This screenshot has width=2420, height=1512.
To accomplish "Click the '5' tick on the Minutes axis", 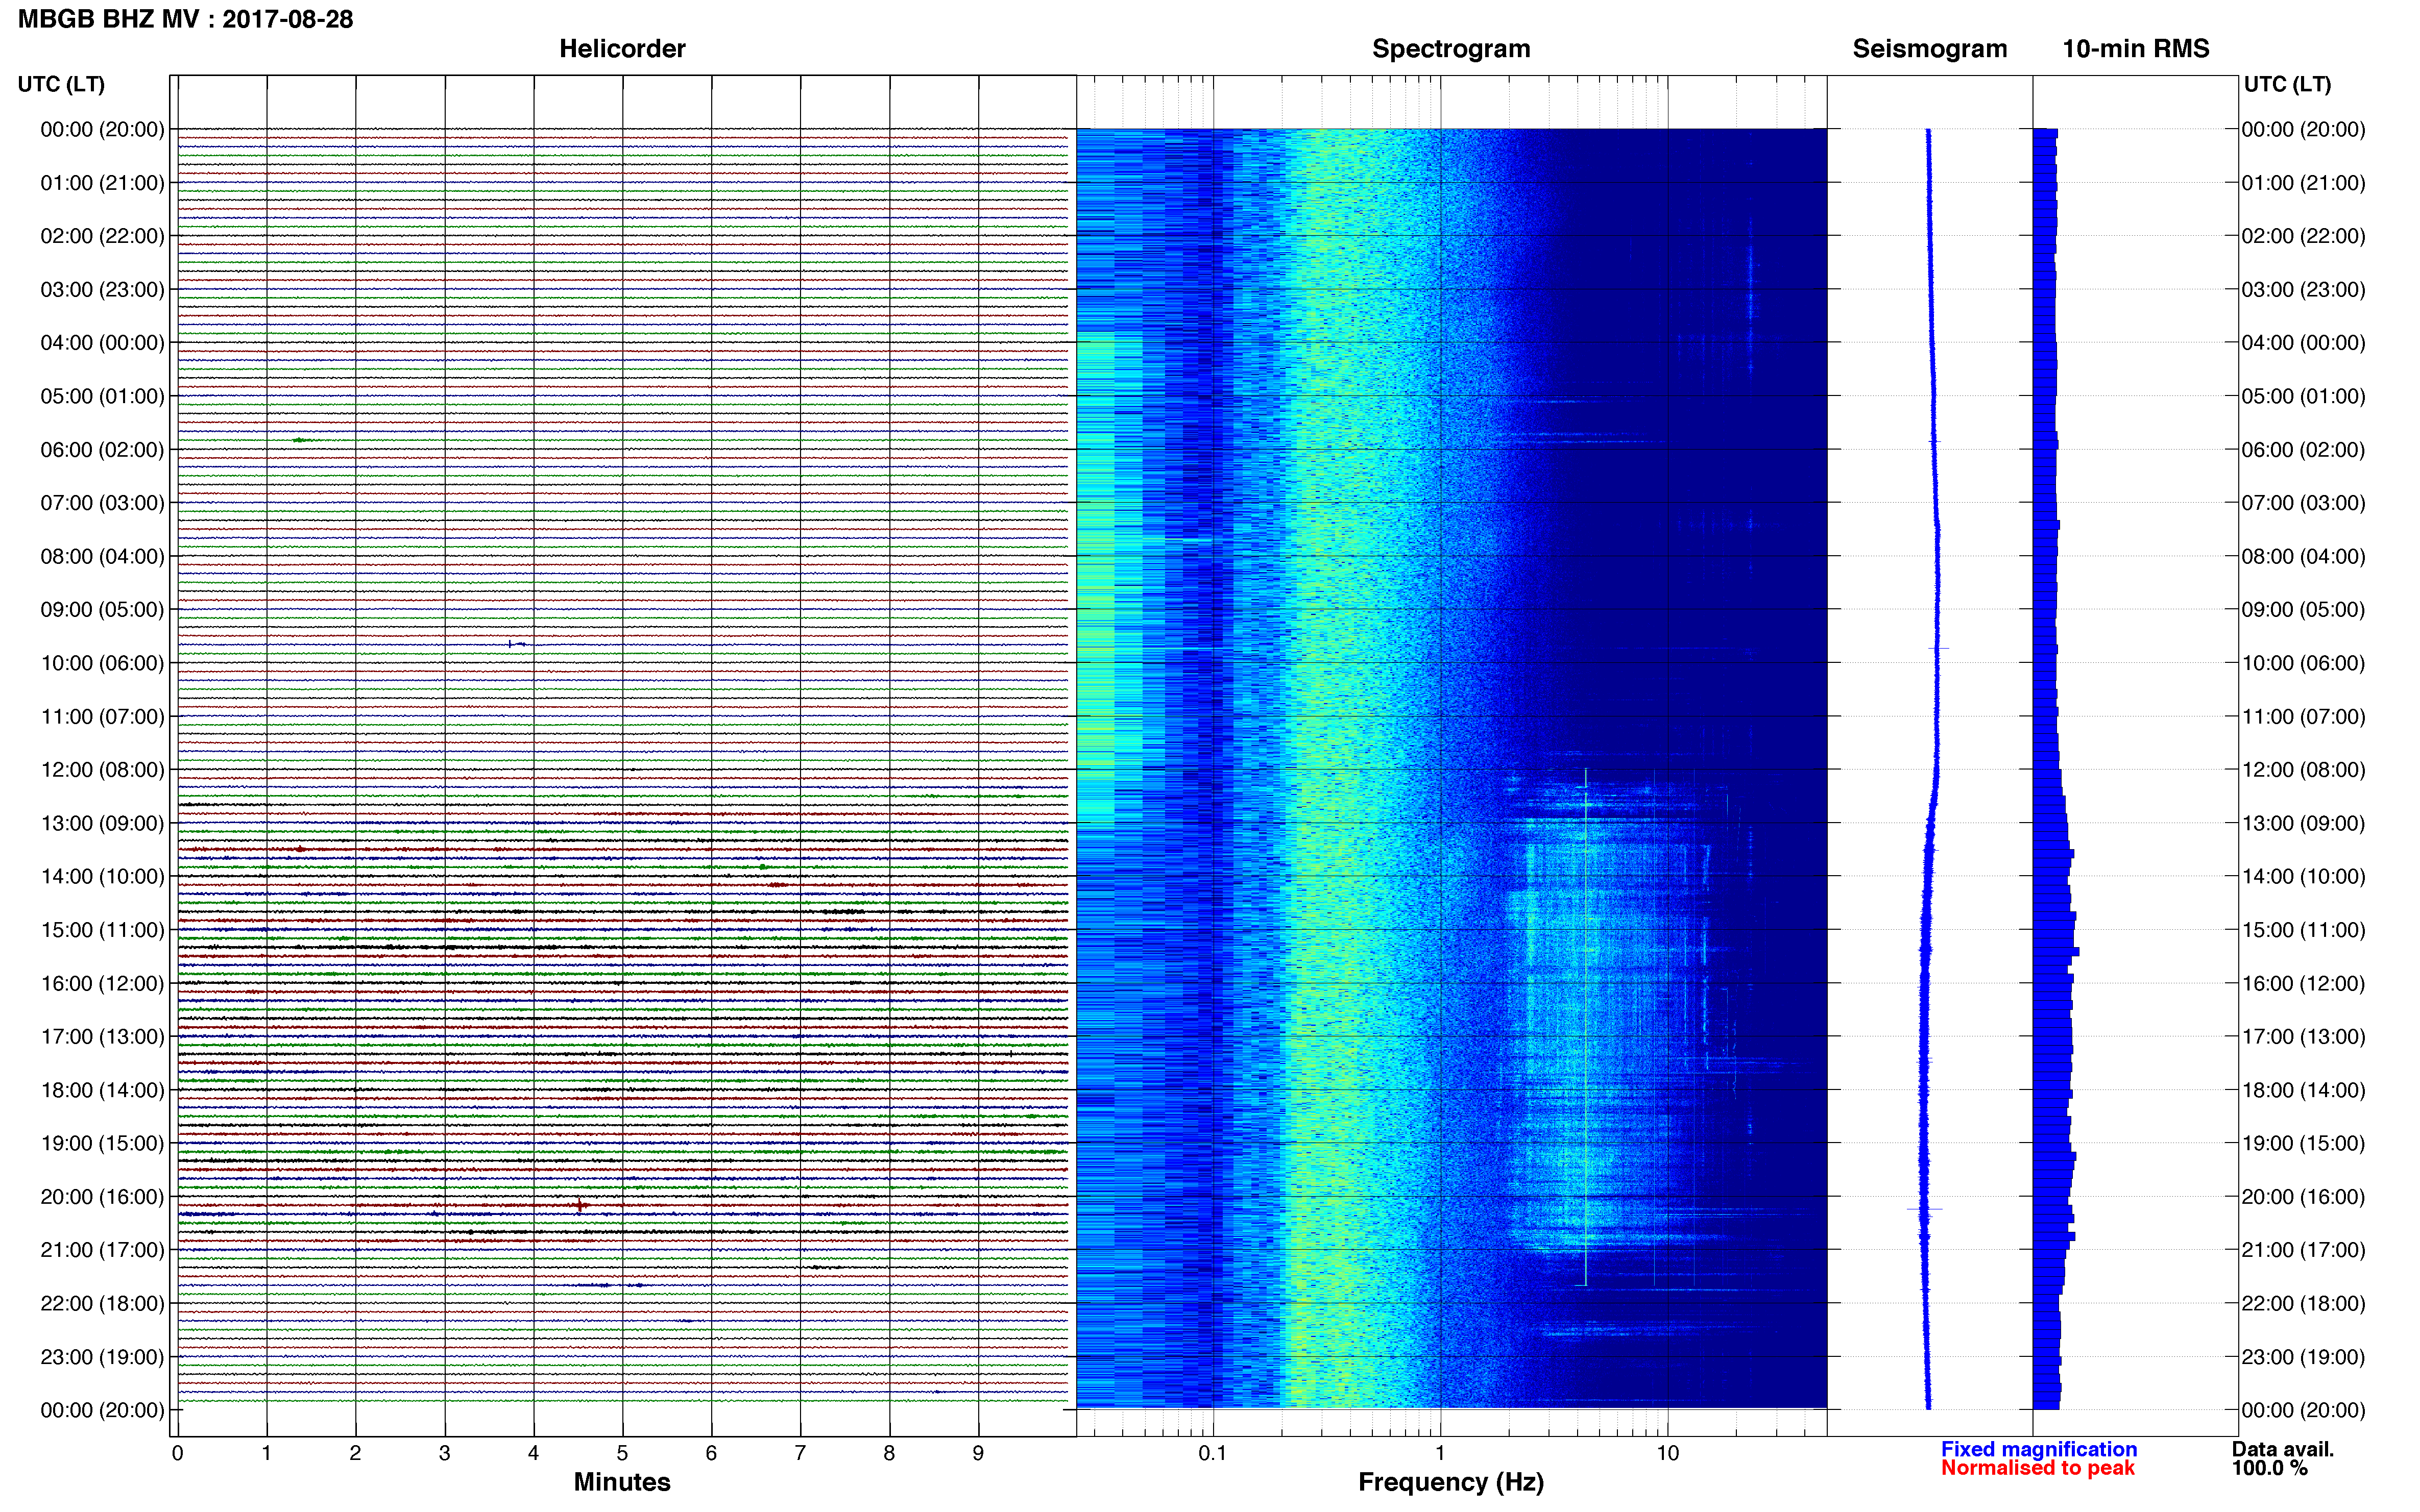I will pyautogui.click(x=622, y=1454).
